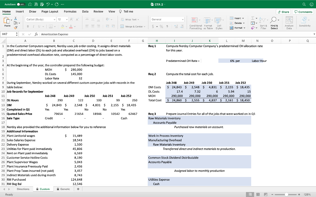Click the Share button

point(283,12)
